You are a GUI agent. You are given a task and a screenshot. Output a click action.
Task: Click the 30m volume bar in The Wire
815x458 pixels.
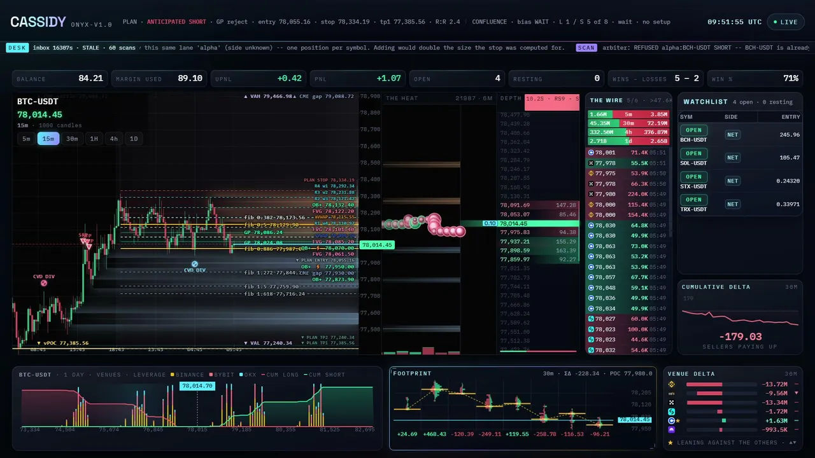[627, 123]
